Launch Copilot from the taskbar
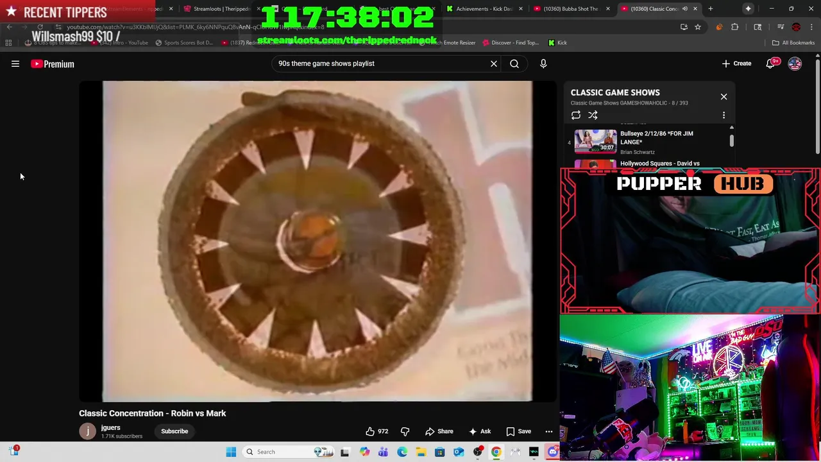Image resolution: width=821 pixels, height=462 pixels. (365, 452)
